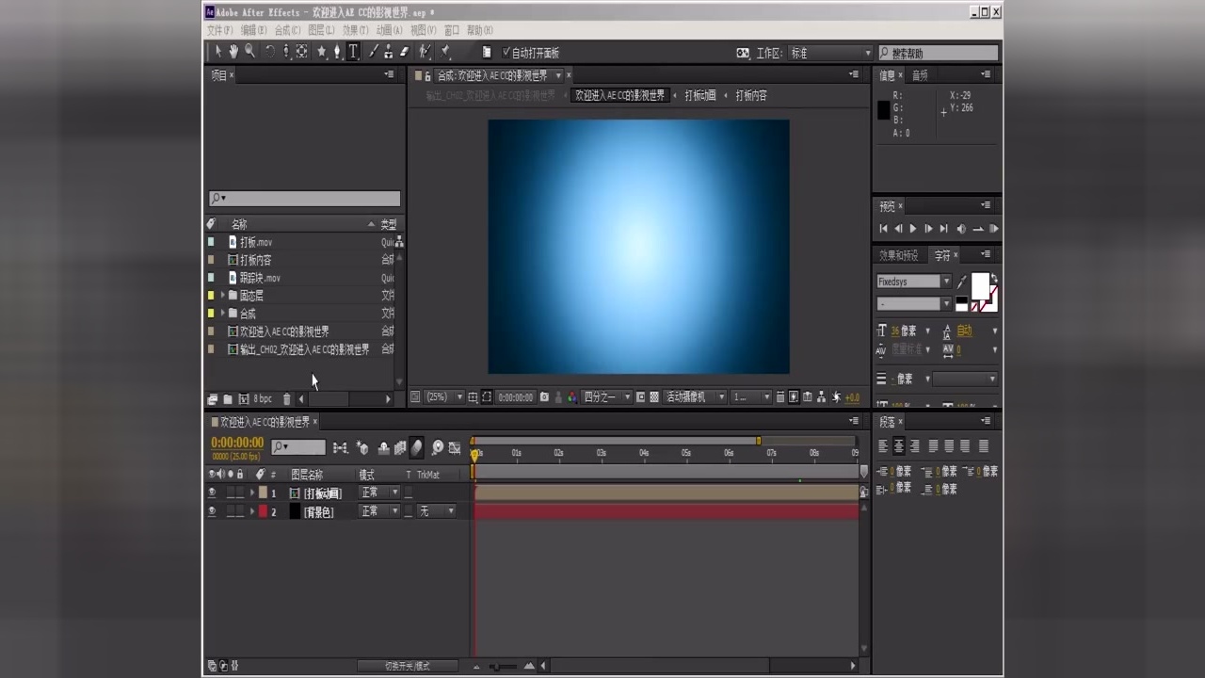Viewport: 1205px width, 678px height.
Task: Click the 切换开关/模式 button
Action: point(408,666)
